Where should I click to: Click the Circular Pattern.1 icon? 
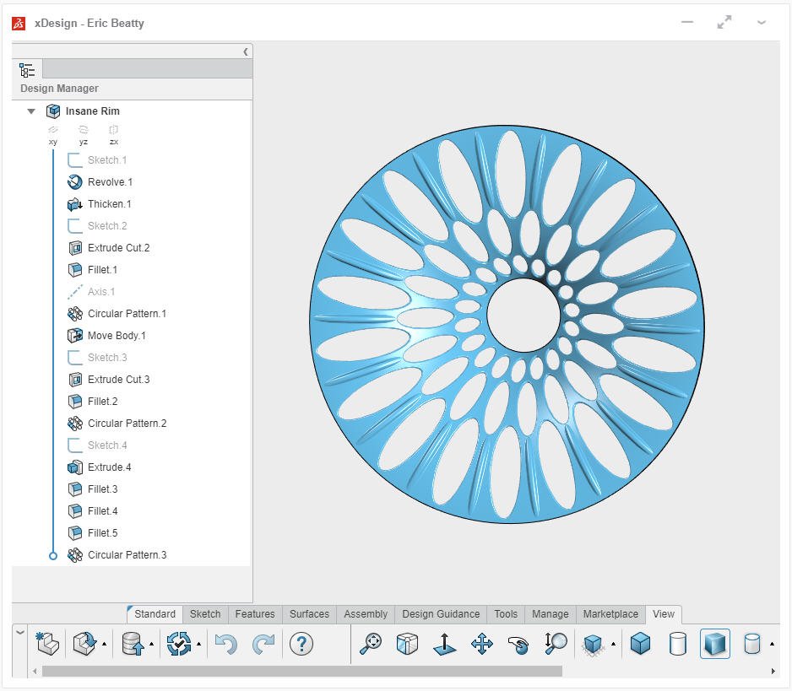pyautogui.click(x=75, y=313)
